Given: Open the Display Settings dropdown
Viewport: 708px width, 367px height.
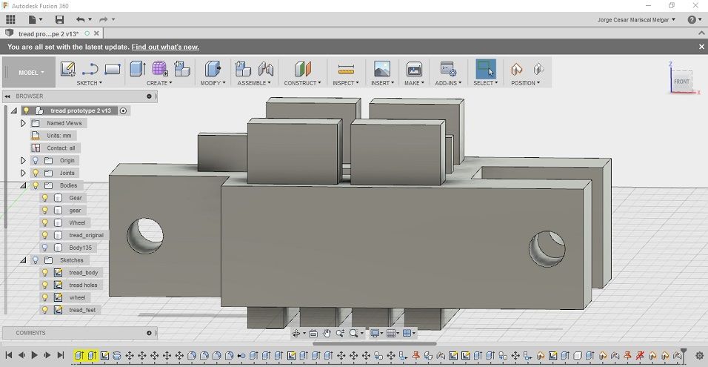Looking at the screenshot, I should [x=376, y=333].
